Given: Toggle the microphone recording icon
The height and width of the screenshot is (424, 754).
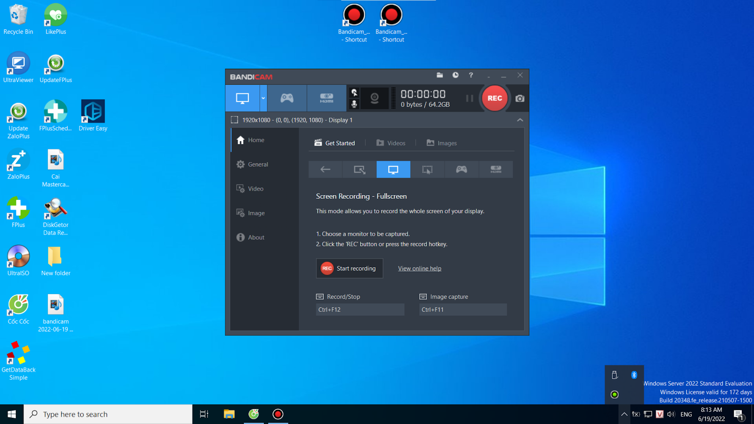Looking at the screenshot, I should 354,104.
